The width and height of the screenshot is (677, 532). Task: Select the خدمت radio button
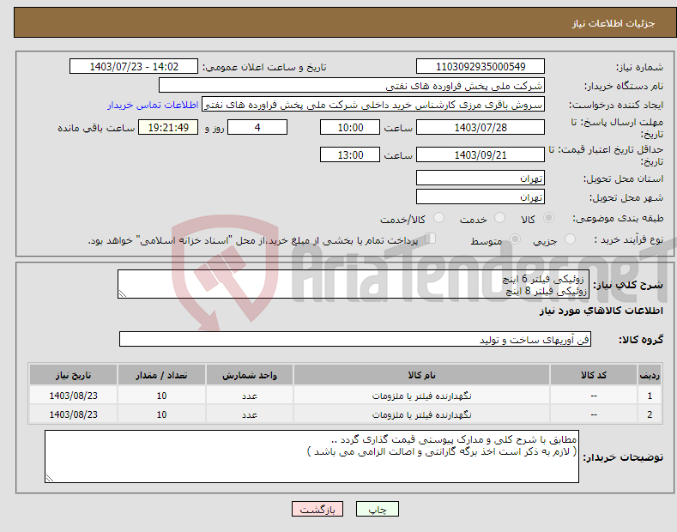[x=499, y=218]
